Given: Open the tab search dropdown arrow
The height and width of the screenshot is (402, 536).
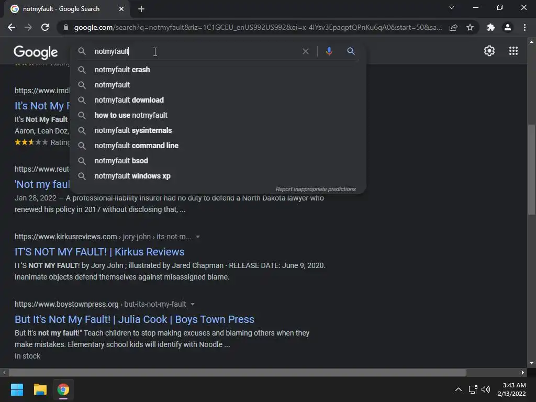Looking at the screenshot, I should (x=452, y=7).
